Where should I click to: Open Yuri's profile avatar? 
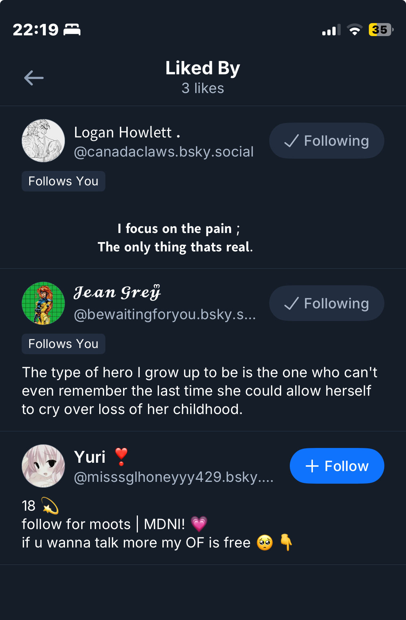(x=43, y=466)
